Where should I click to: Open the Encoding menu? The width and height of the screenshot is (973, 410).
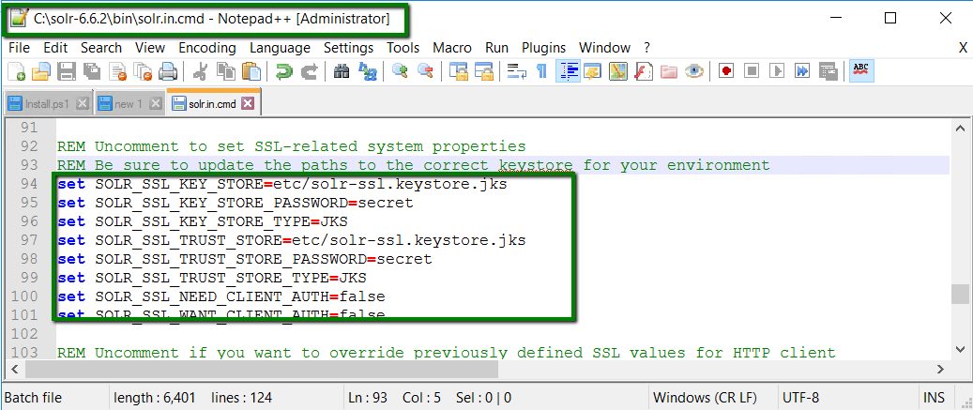coord(207,48)
